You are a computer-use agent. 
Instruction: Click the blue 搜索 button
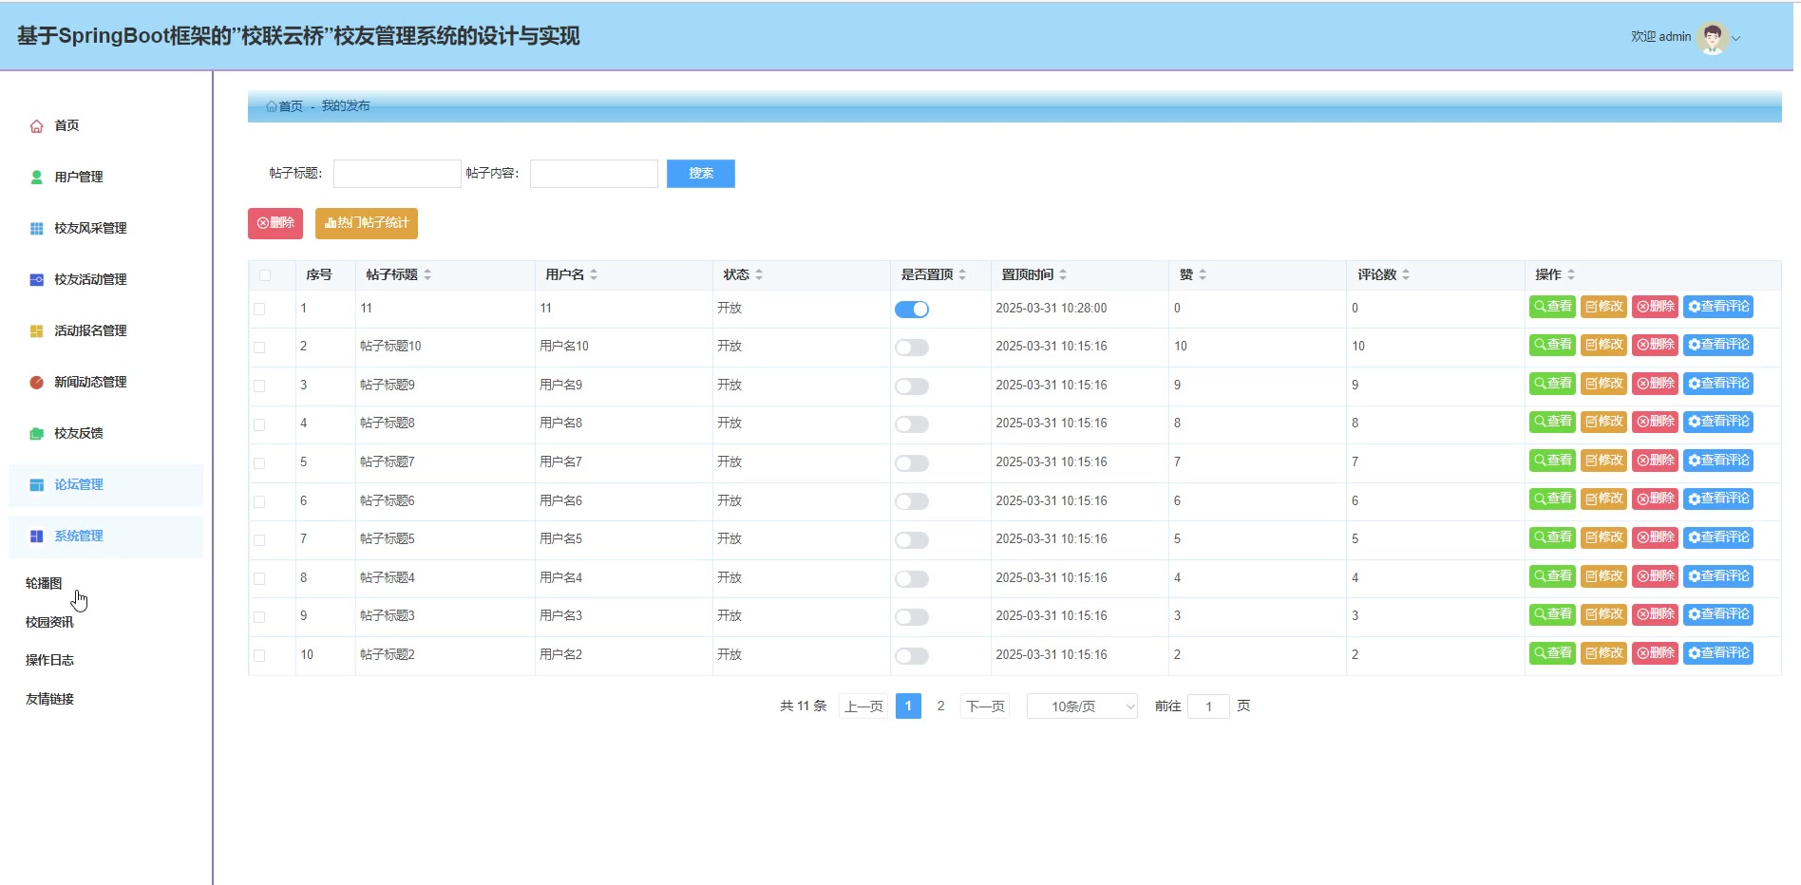pos(700,174)
